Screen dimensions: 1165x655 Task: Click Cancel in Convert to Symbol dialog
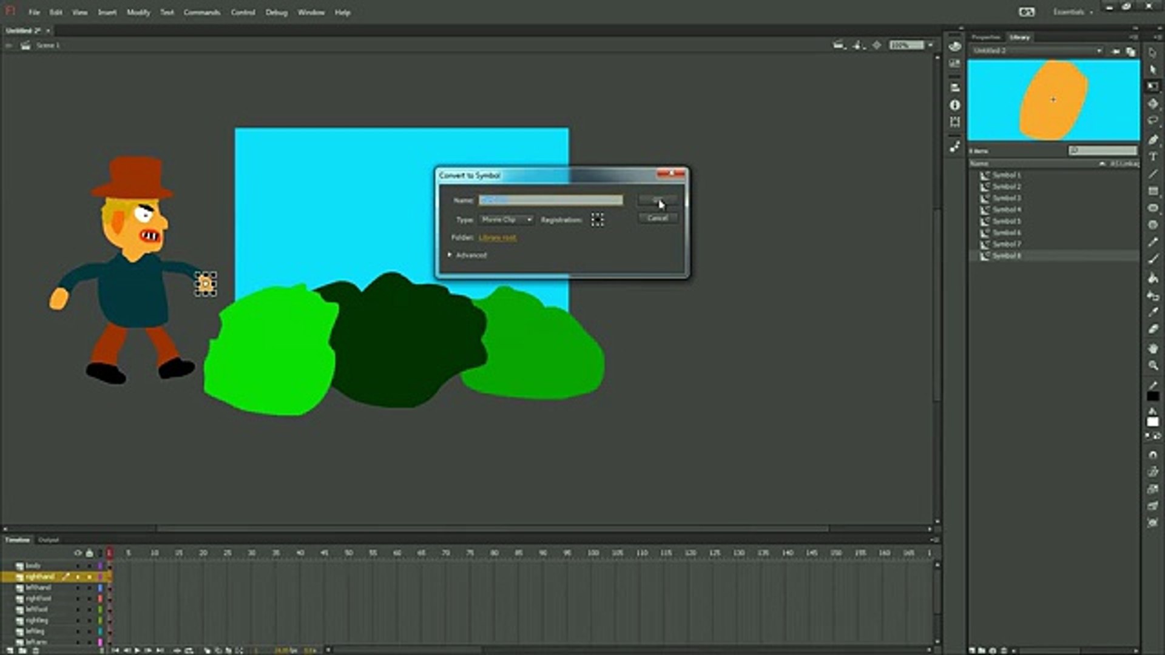(x=658, y=218)
